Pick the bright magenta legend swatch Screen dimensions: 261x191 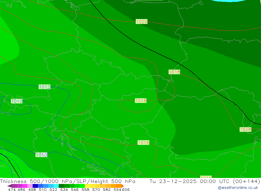tap(25, 186)
